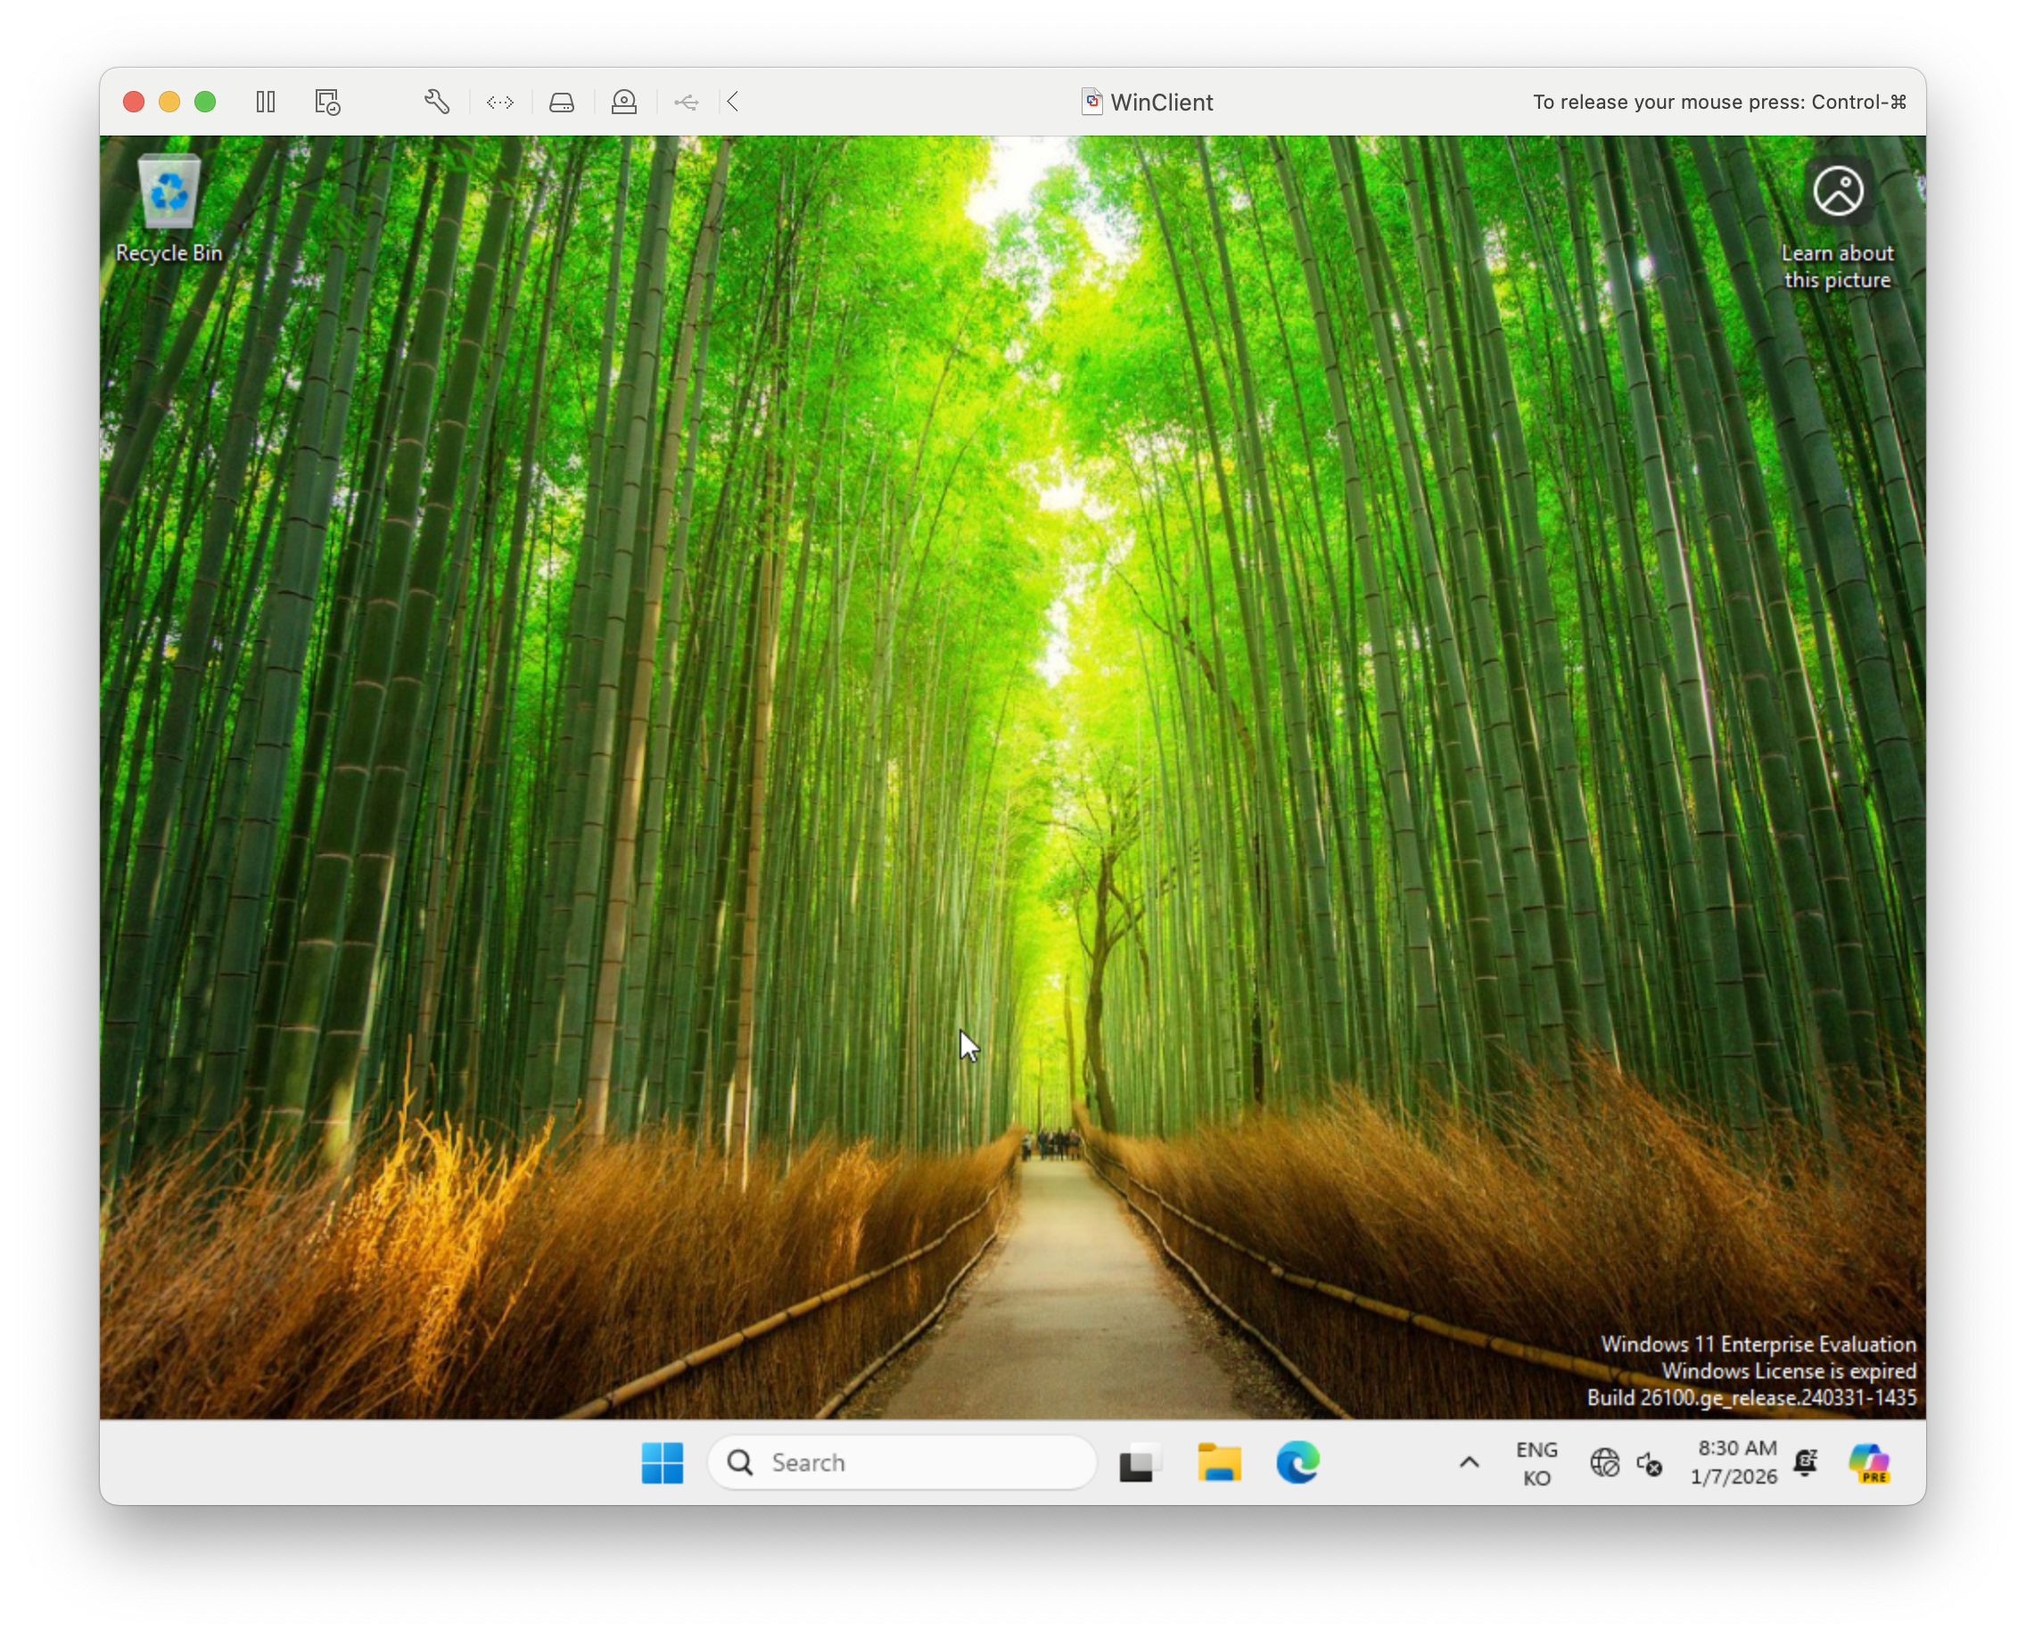Open the USB devices icon

[x=687, y=102]
